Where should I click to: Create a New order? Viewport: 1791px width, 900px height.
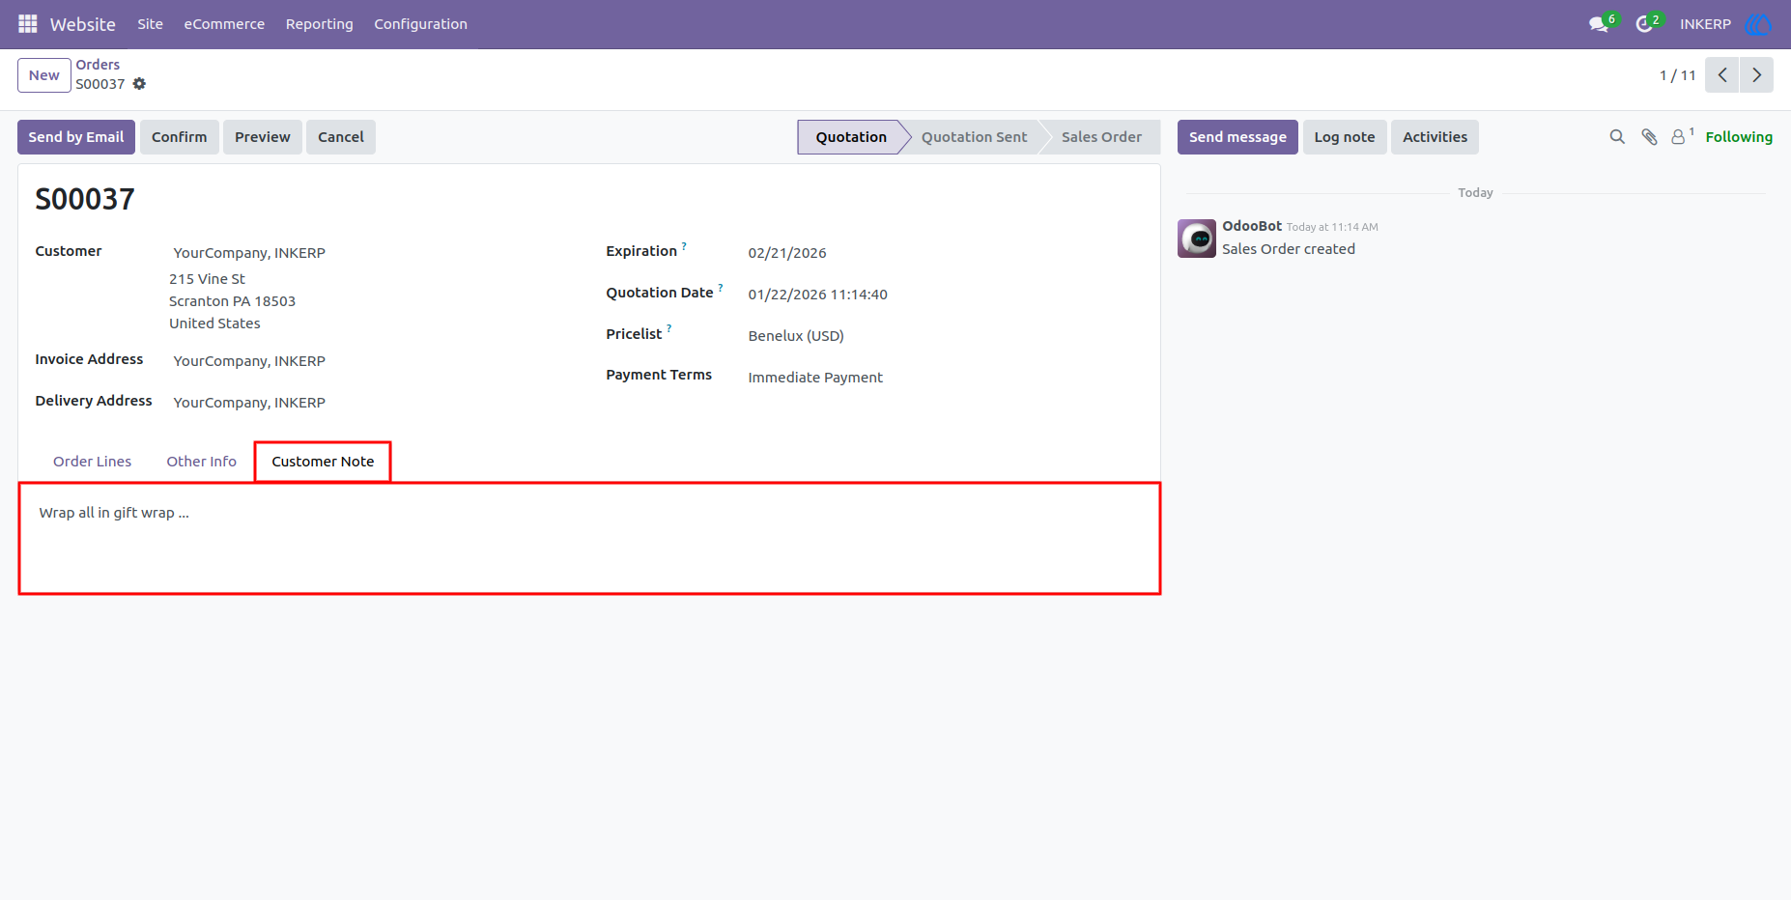[x=44, y=75]
